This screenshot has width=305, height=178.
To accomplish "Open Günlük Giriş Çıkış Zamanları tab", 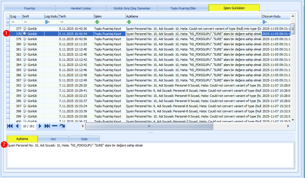I will tap(132, 8).
